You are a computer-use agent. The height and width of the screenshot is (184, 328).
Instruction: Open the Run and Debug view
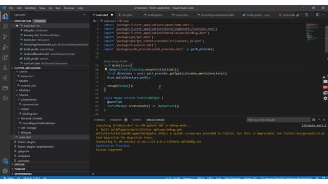(5, 47)
